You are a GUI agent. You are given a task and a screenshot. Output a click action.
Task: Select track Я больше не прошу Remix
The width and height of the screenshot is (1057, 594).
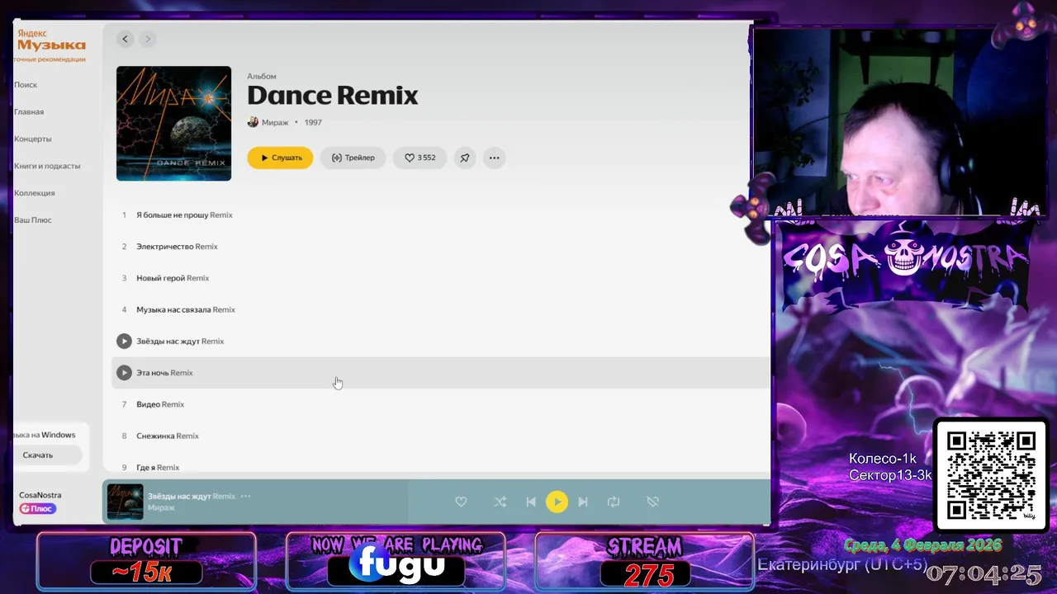click(x=441, y=214)
